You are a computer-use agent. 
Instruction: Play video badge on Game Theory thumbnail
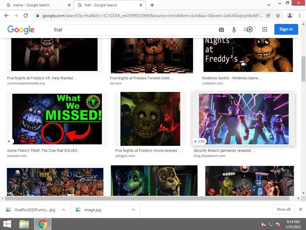point(9,141)
